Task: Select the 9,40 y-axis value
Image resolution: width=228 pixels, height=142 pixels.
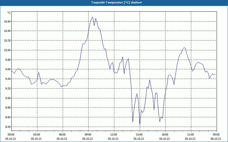Action: (x=8, y=79)
